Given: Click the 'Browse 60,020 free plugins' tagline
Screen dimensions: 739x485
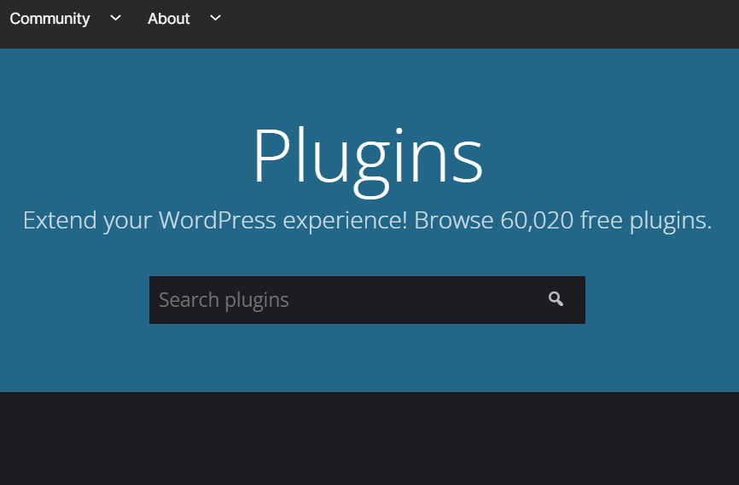Looking at the screenshot, I should click(562, 221).
